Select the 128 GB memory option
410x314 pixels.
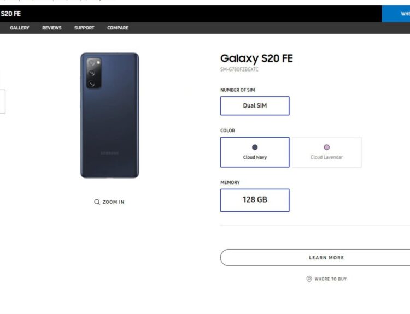[x=255, y=200]
